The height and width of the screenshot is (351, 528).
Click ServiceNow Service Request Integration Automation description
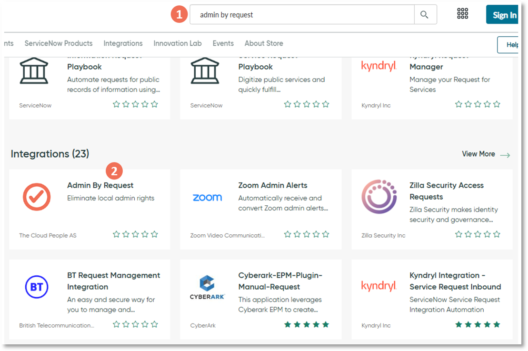point(455,304)
